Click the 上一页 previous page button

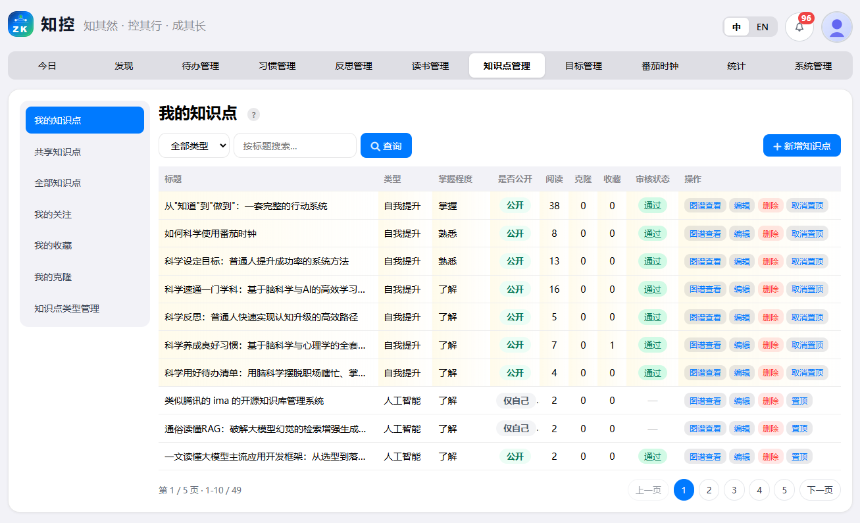[x=648, y=490]
